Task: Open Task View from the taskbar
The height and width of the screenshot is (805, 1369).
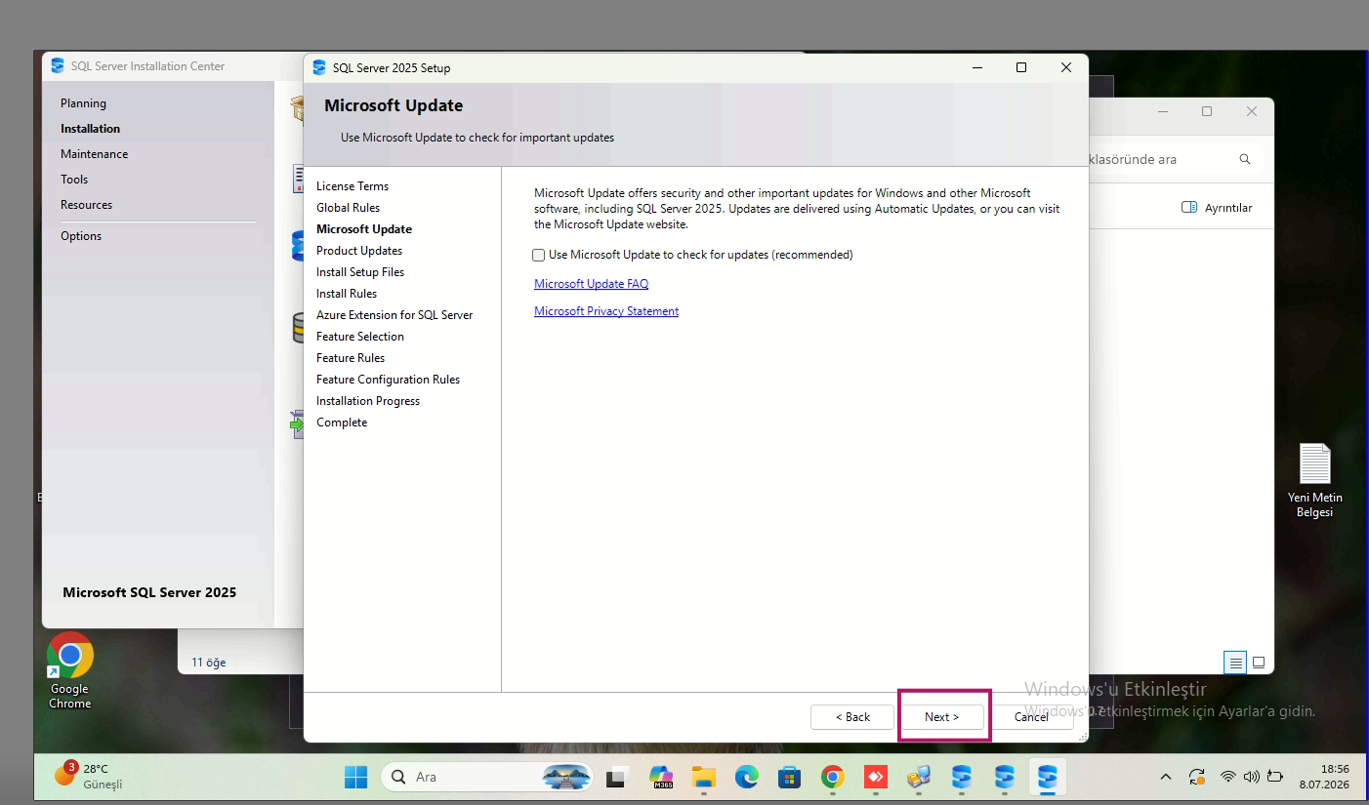Action: [616, 778]
